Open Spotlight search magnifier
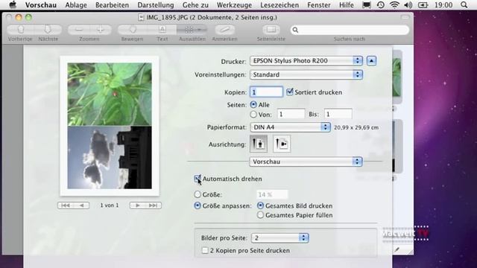 (464, 5)
